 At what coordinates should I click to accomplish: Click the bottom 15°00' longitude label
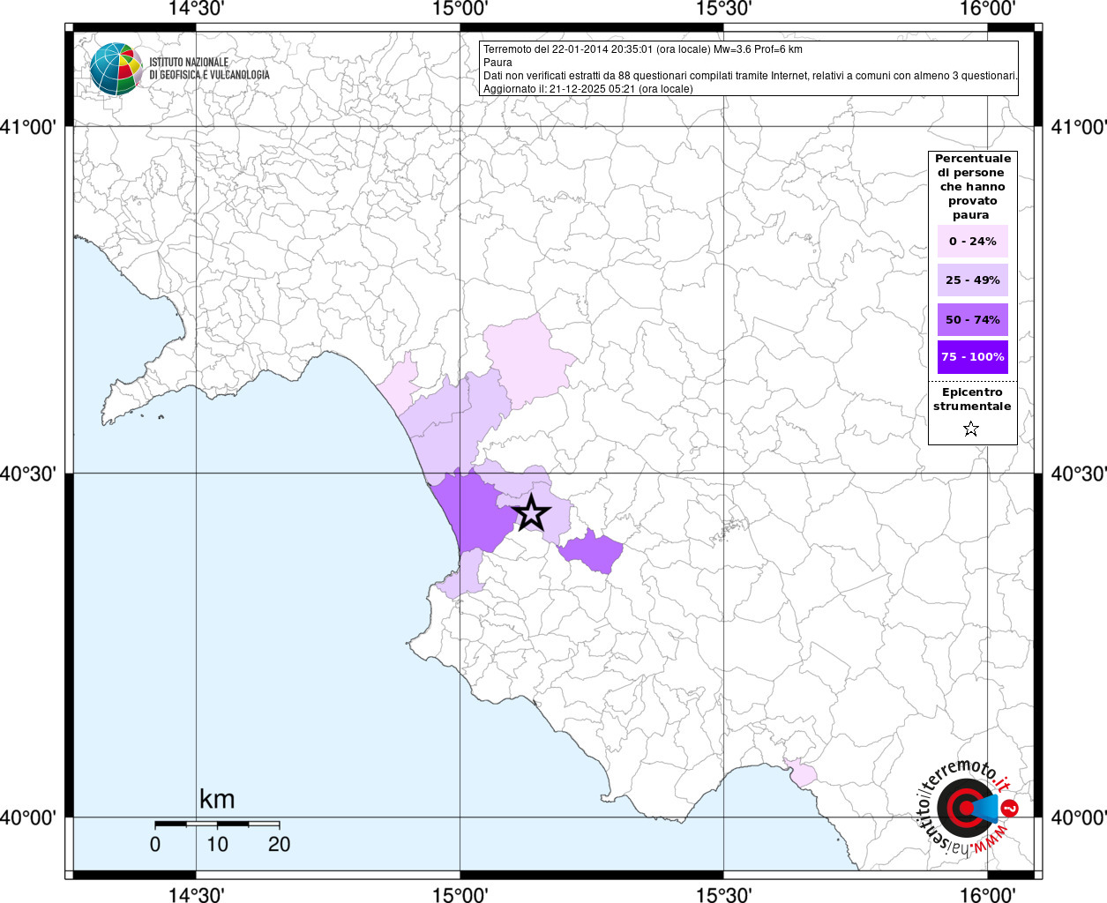(460, 894)
